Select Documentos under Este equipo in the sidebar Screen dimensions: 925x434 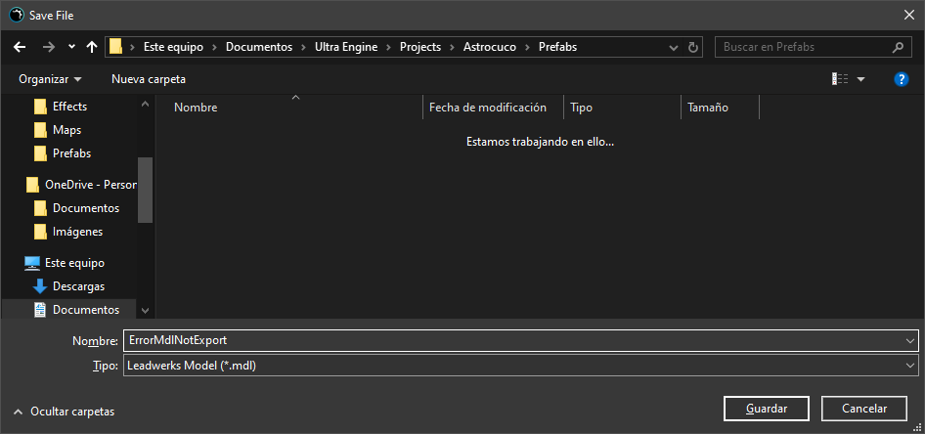coord(86,310)
